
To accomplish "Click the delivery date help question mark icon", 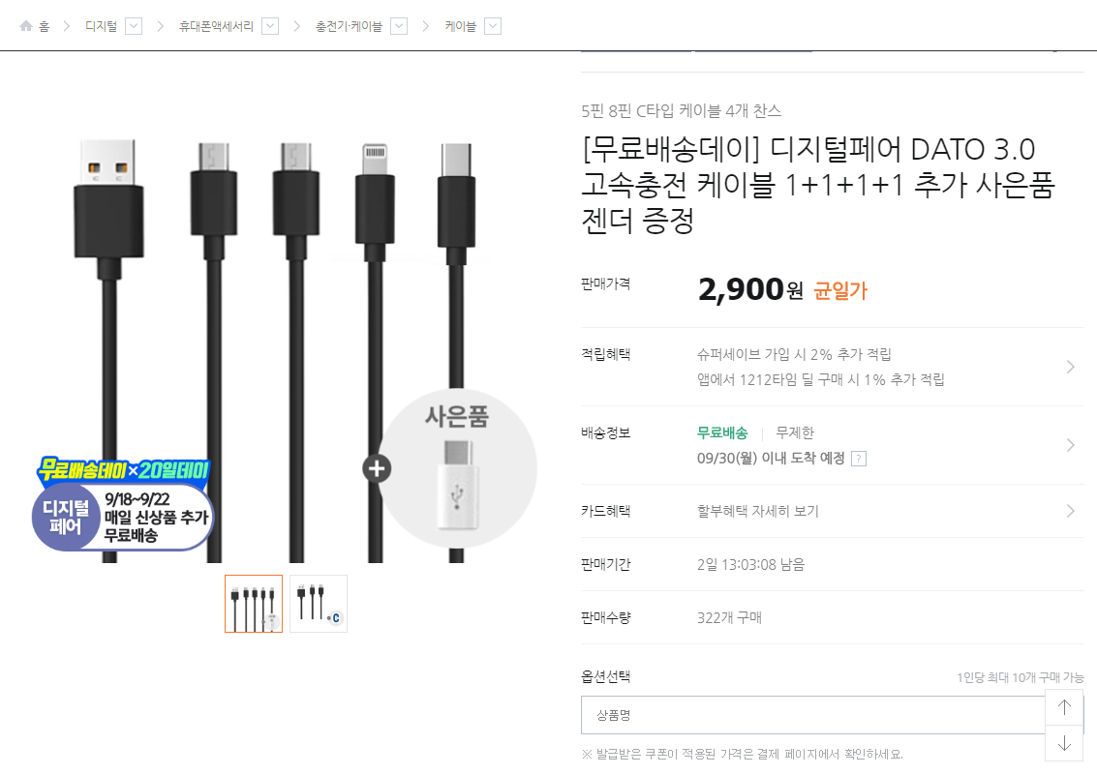I will pos(858,459).
